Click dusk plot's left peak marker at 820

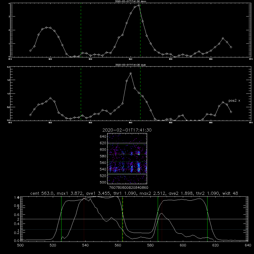50,98
